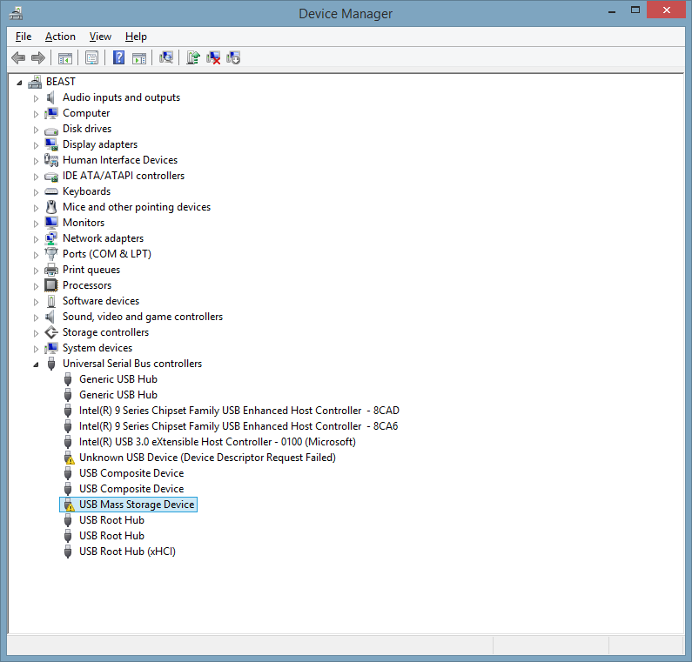Select USB Enhanced Host Controller - 8CAD
692x662 pixels.
coord(239,411)
